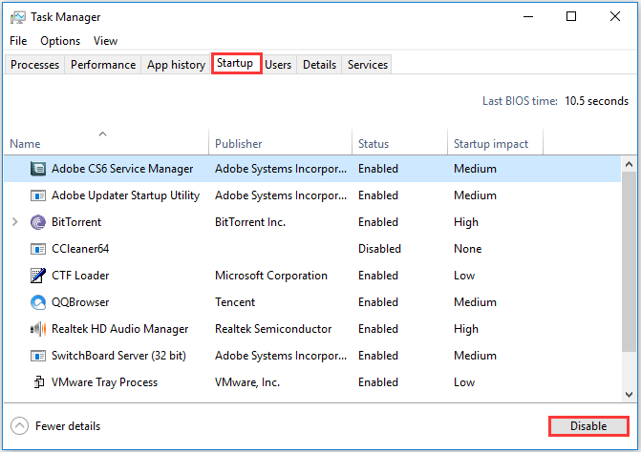Select the VMware Tray Process name
Image resolution: width=641 pixels, height=452 pixels.
coord(105,382)
